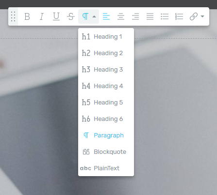Click the paragraph pilcrow toolbar icon
This screenshot has height=195, width=217.
85,16
